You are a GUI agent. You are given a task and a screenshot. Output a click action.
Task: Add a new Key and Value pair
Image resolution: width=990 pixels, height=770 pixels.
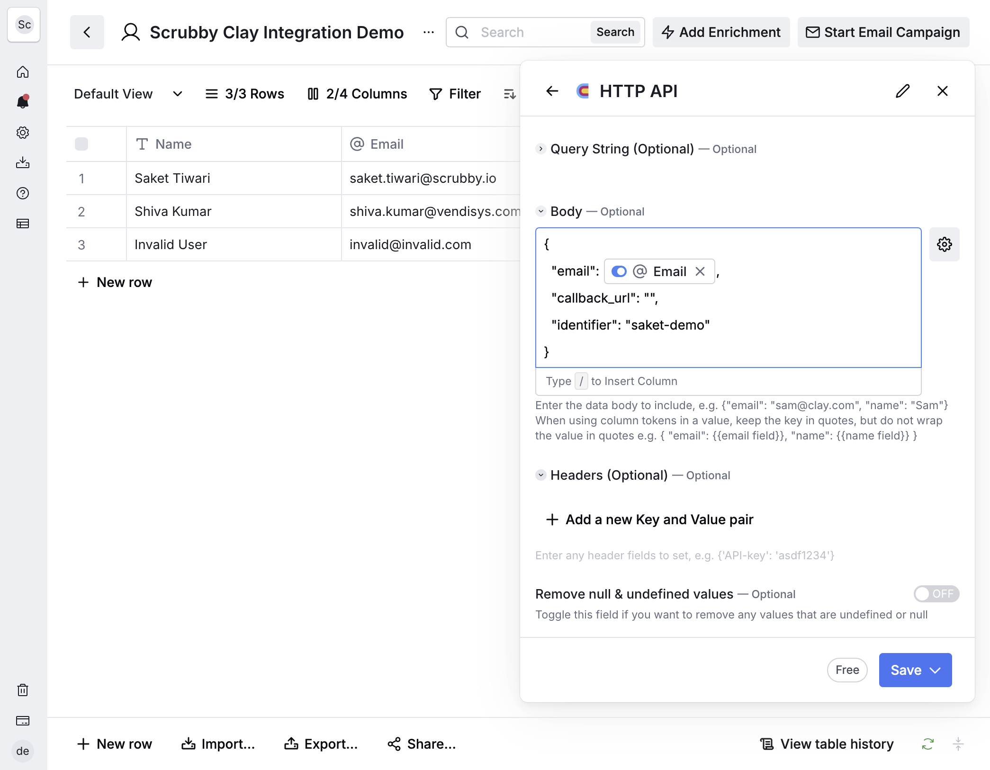649,519
